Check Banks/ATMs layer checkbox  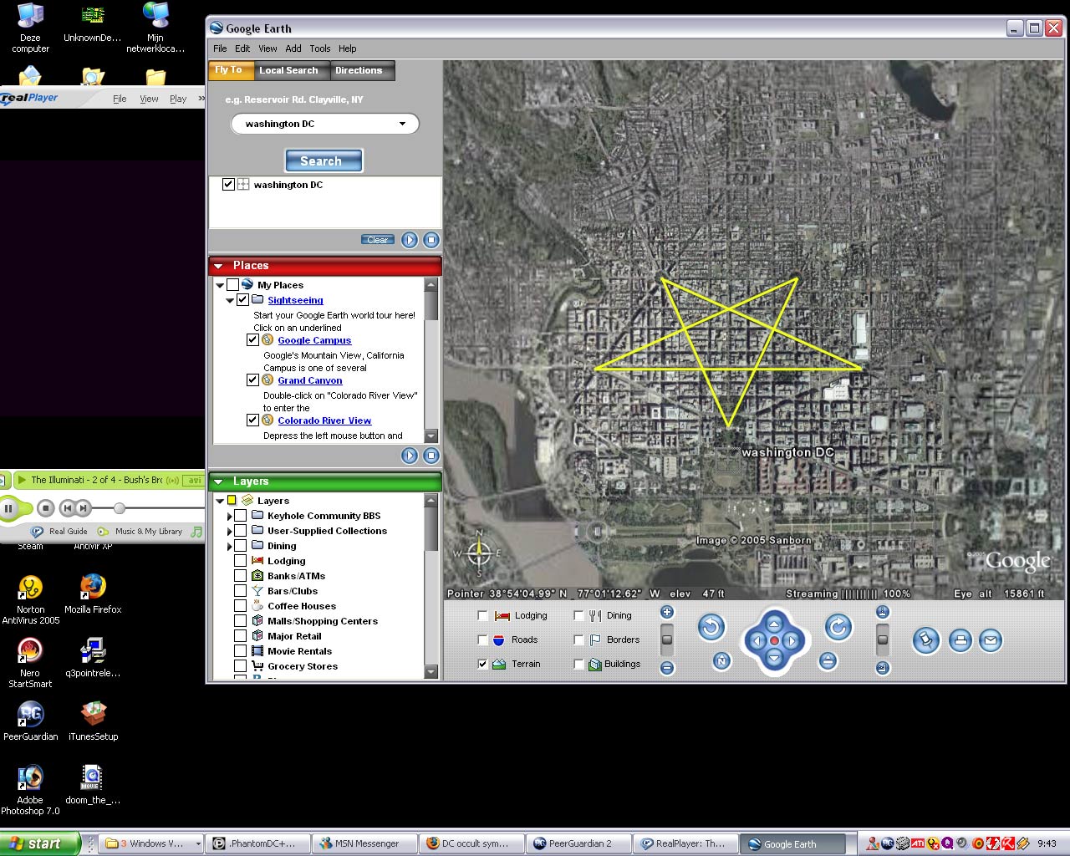click(240, 576)
